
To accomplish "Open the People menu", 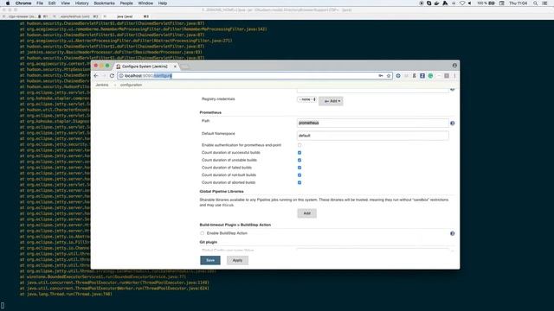I will coord(126,3).
